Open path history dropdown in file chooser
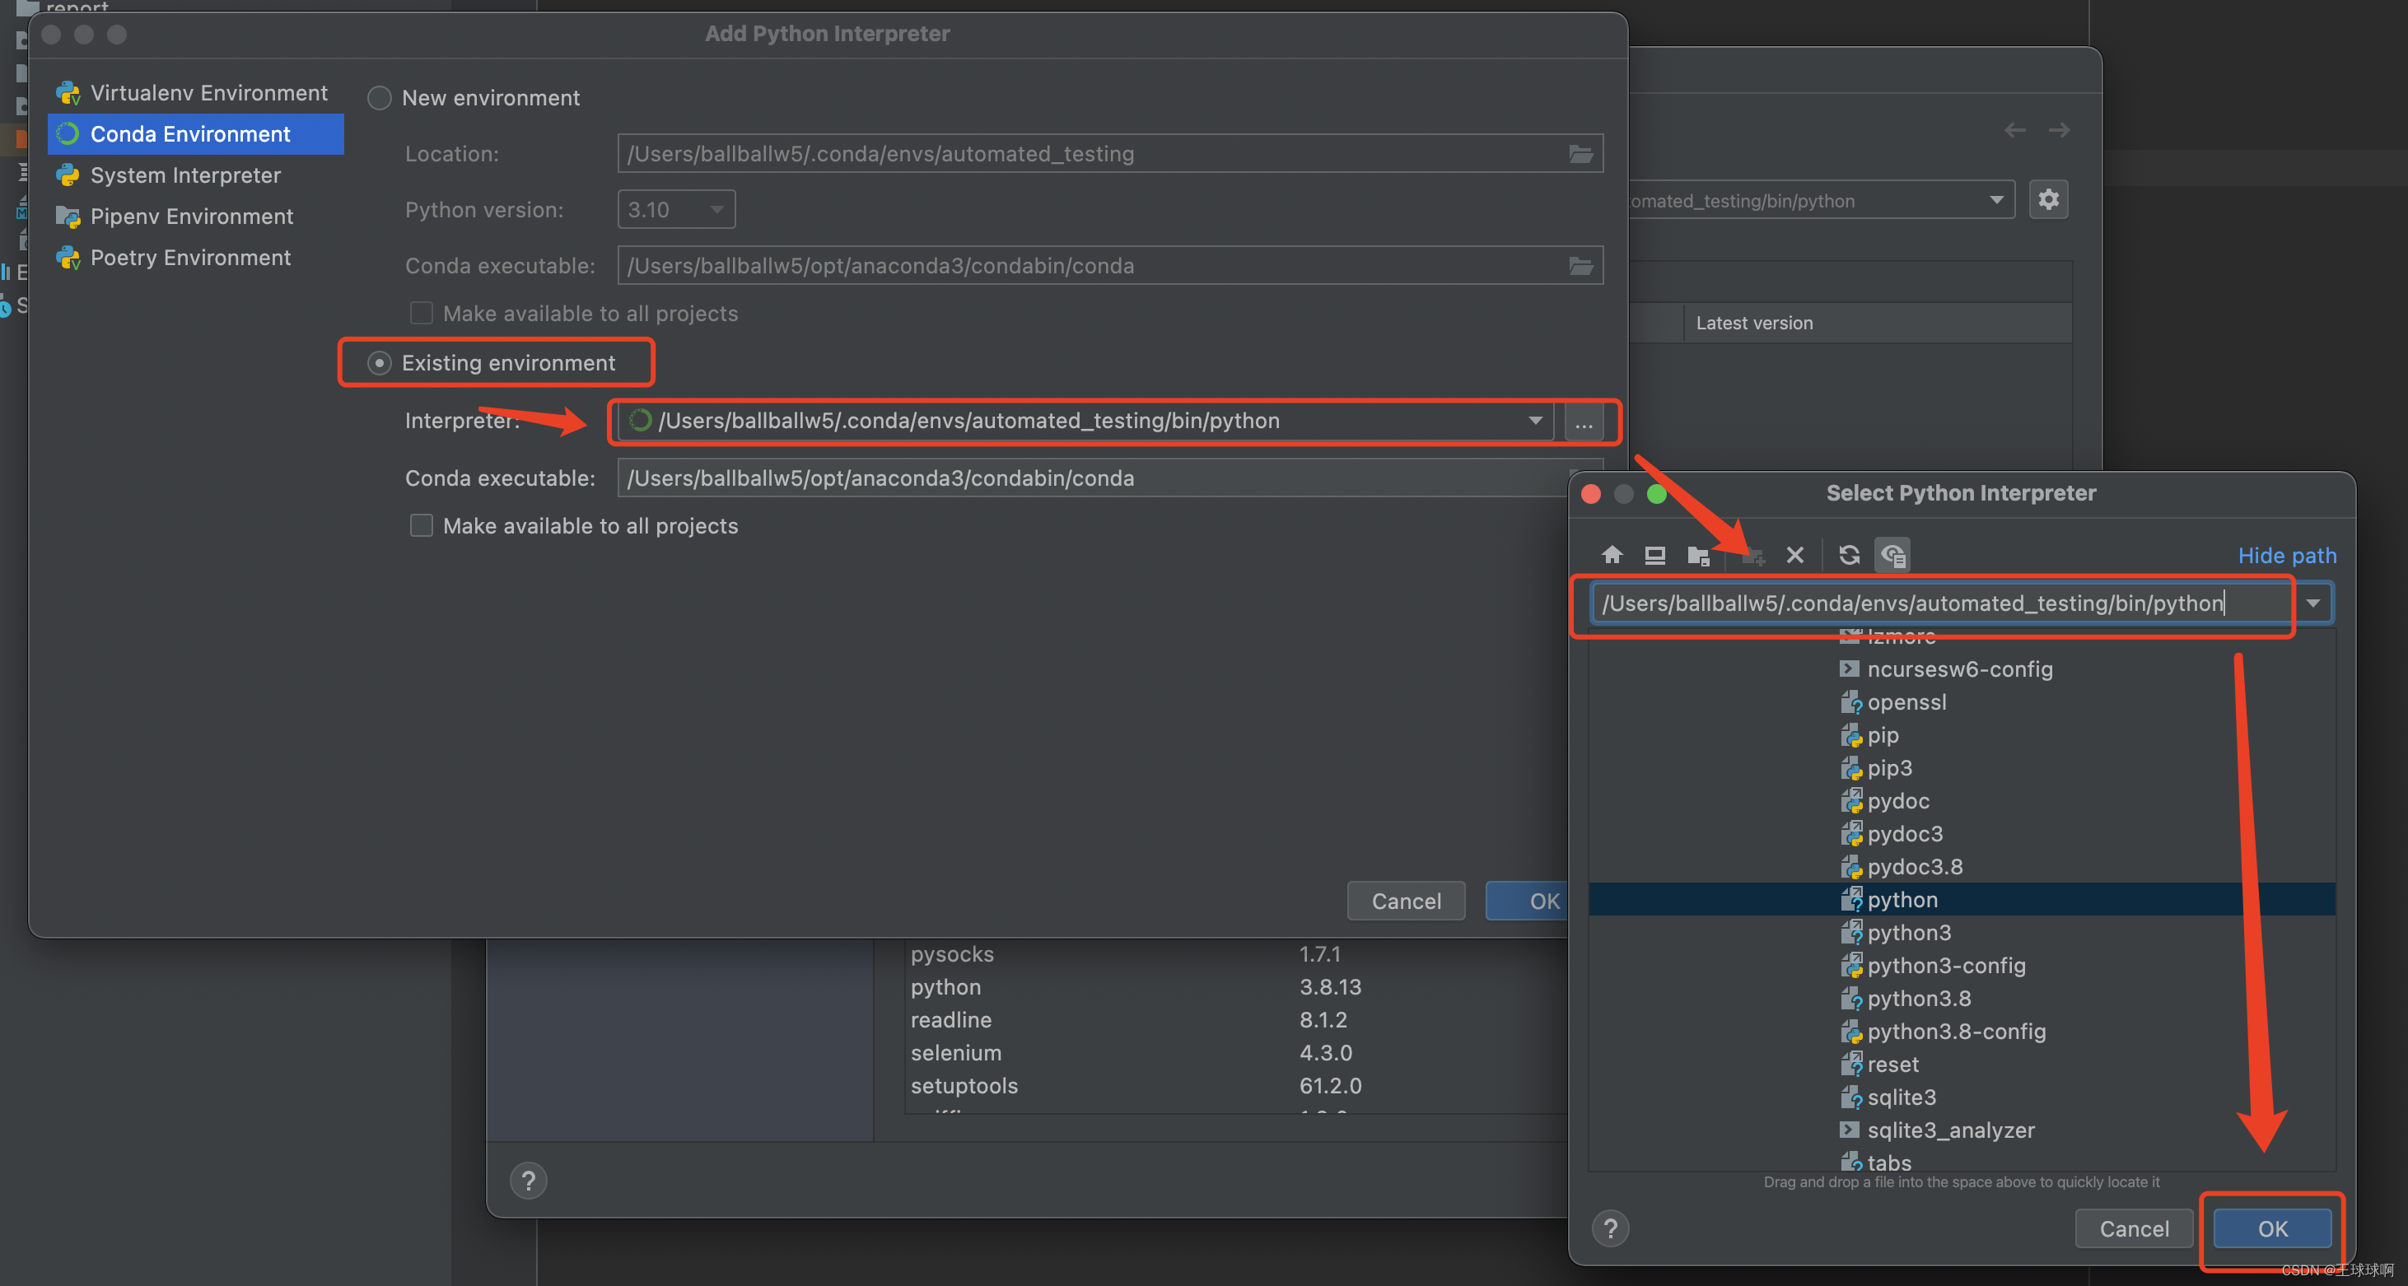The height and width of the screenshot is (1286, 2408). 2312,603
